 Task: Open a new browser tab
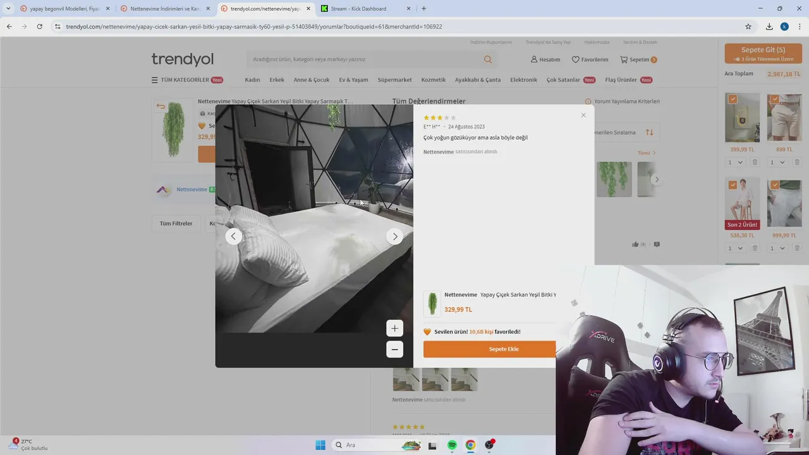click(423, 9)
